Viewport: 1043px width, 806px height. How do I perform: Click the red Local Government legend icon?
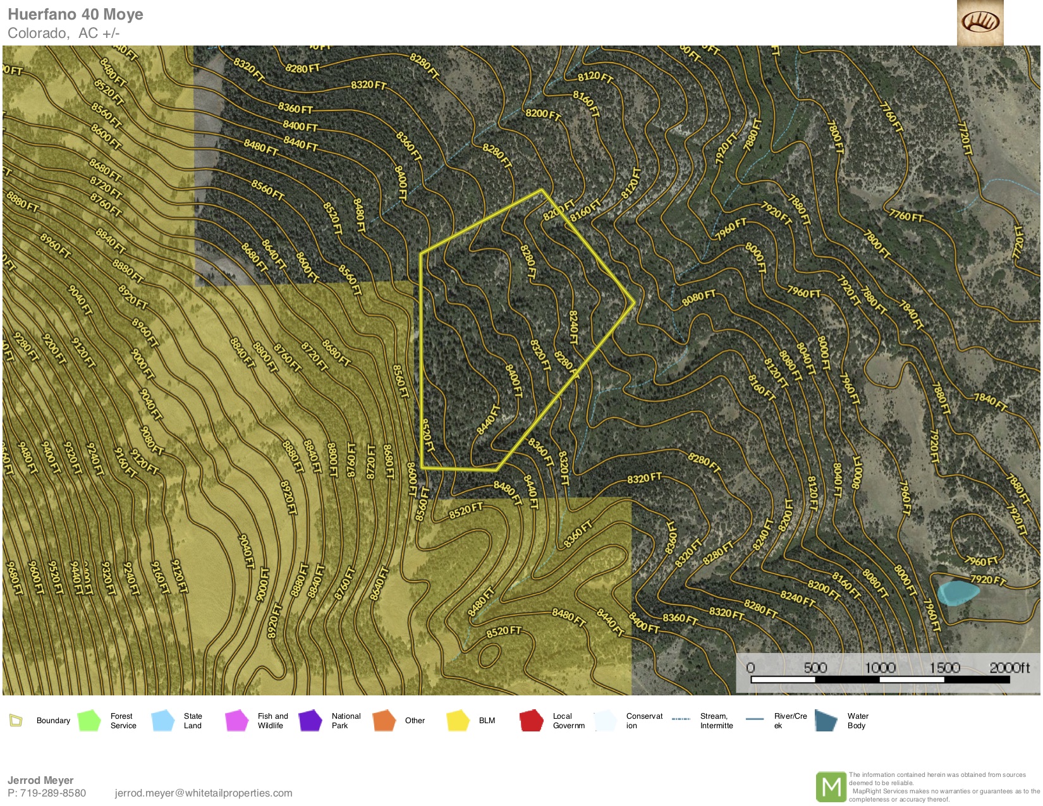[x=531, y=720]
